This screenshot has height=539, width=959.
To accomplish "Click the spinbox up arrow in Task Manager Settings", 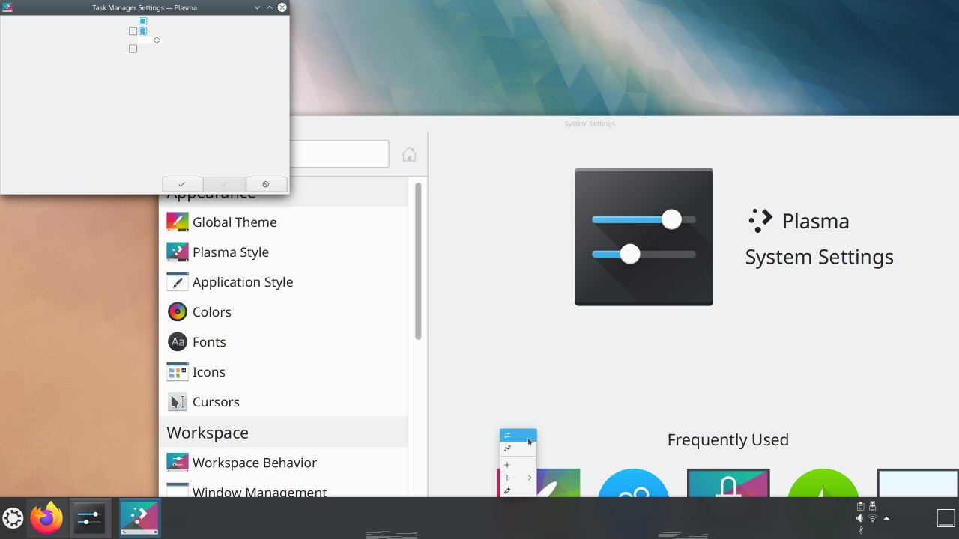I will [157, 37].
